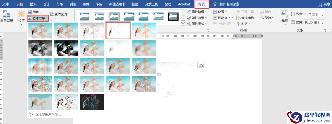332x124 pixels.
Task: Apply the simple white frame picture style
Action: tap(85, 17)
